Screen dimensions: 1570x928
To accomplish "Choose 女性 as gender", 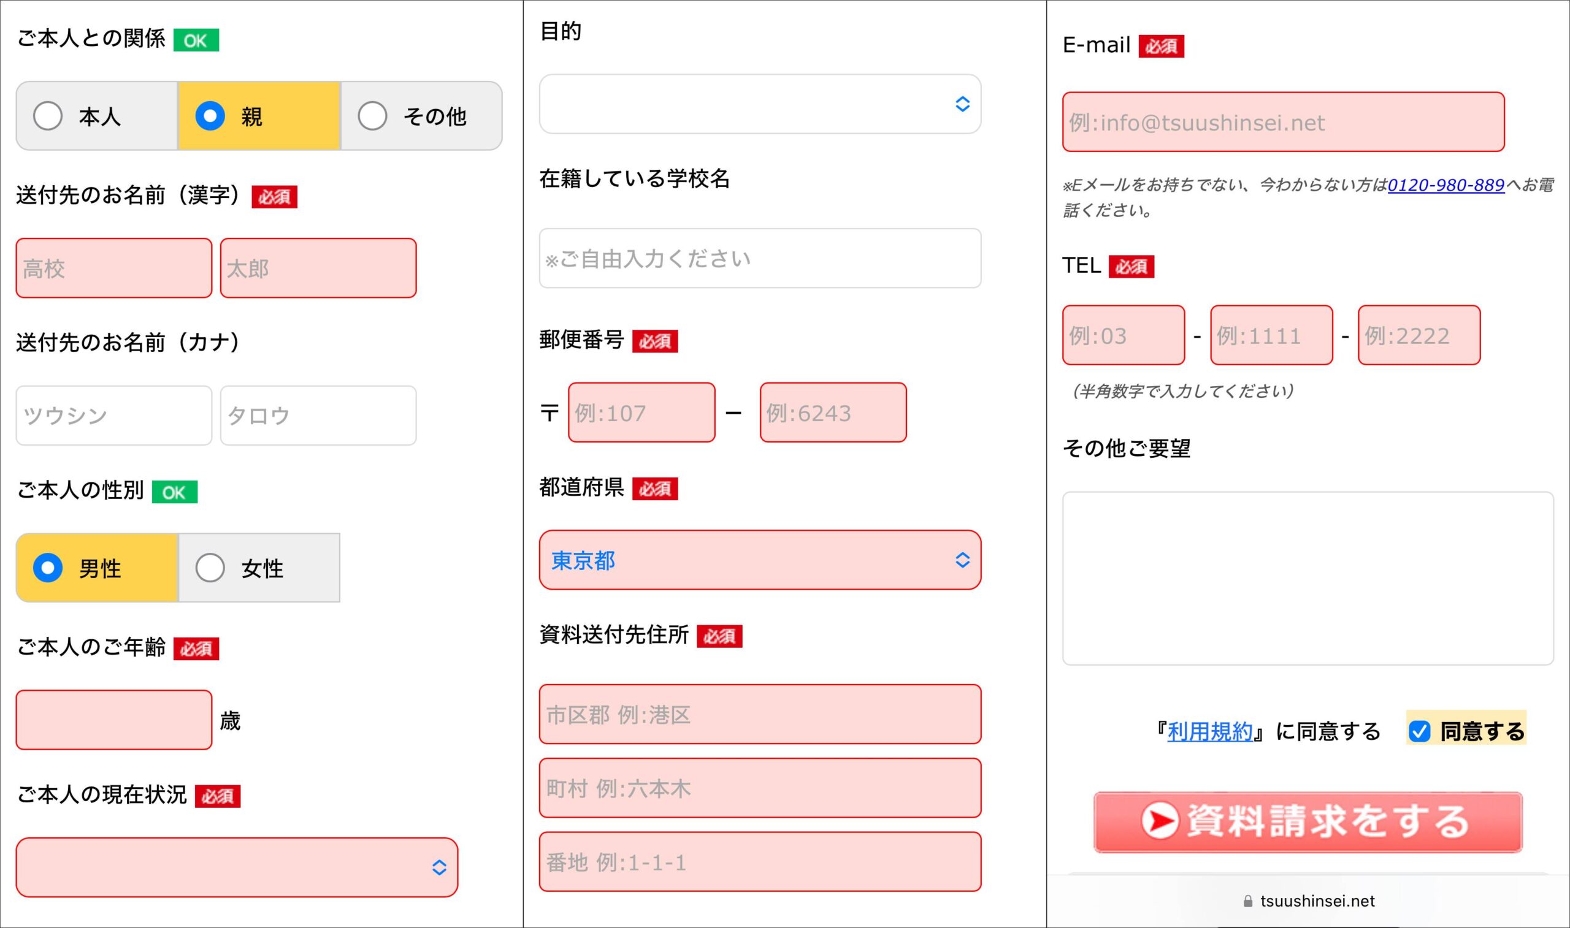I will [210, 568].
